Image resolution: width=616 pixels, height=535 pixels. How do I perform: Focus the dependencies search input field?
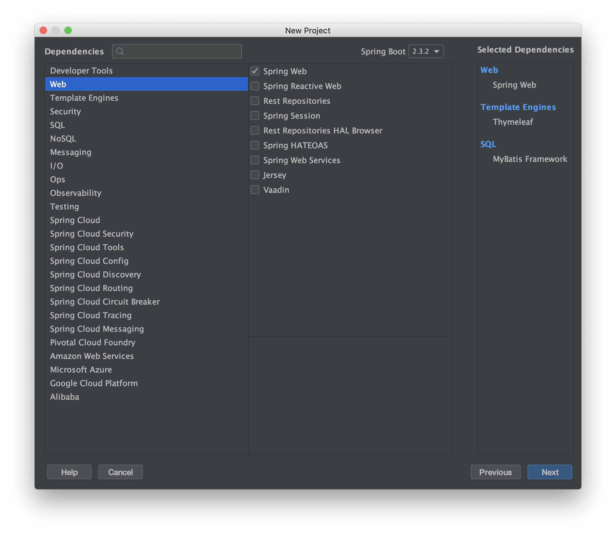[177, 51]
